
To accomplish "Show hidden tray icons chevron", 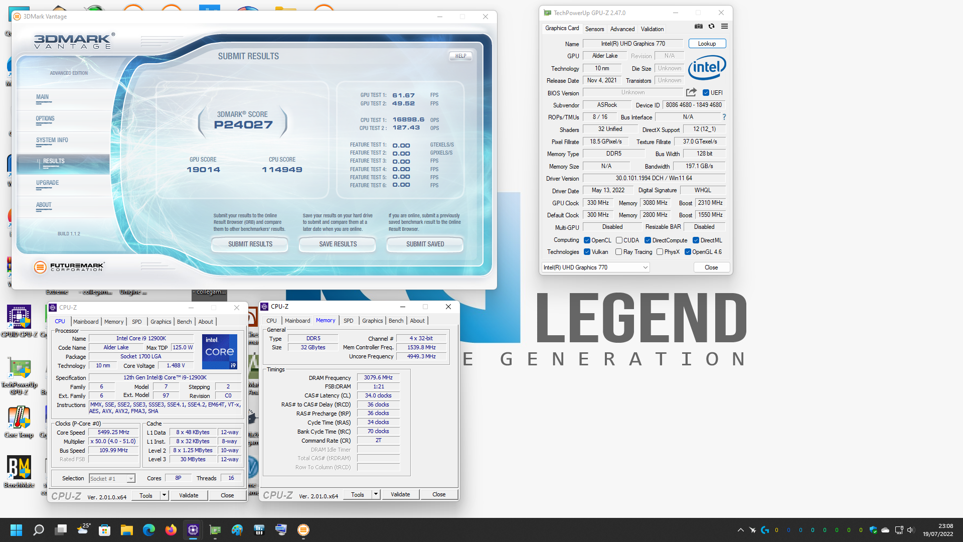I will coord(740,530).
